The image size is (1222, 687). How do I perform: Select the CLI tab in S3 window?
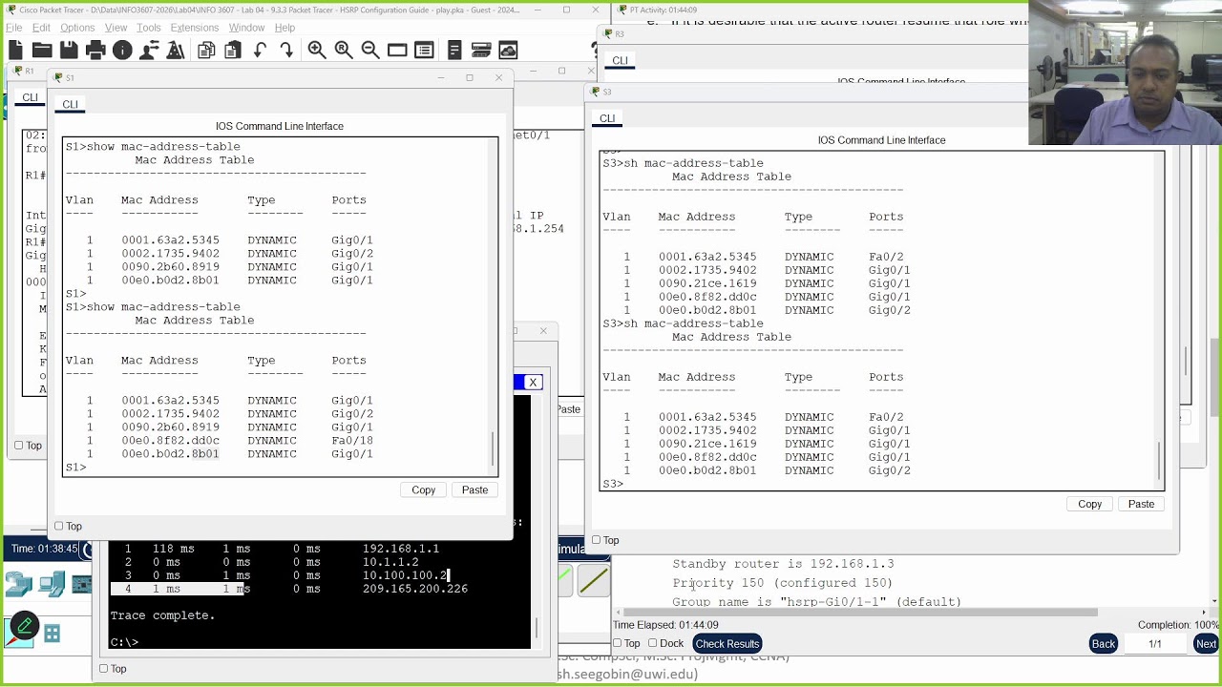[607, 118]
